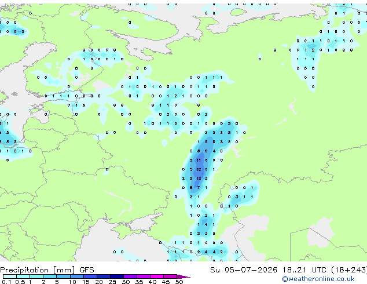Pick the lightest 0.1 mm legend swatch
The width and height of the screenshot is (367, 284).
[x=10, y=276]
